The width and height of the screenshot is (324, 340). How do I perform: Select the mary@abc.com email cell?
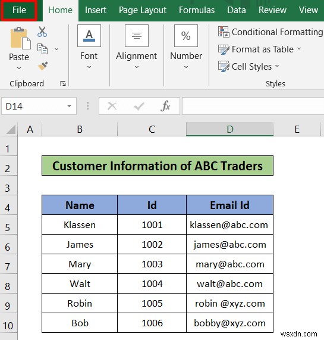[230, 264]
